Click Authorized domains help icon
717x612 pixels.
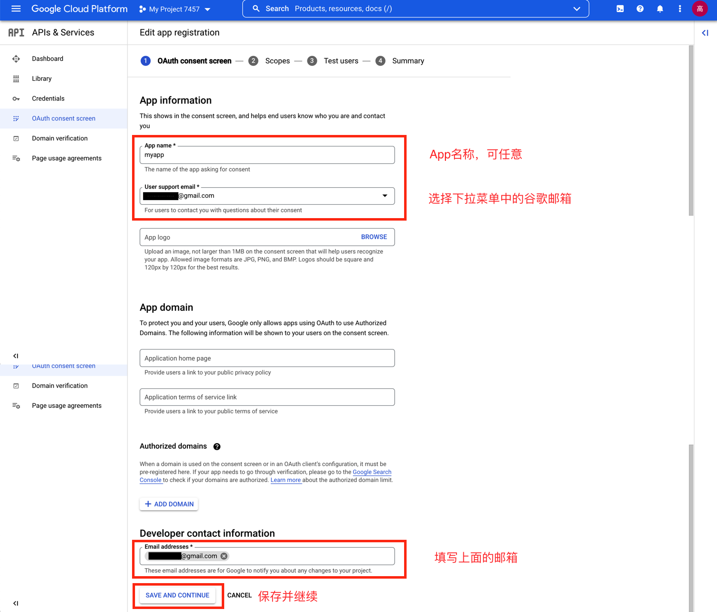[217, 447]
